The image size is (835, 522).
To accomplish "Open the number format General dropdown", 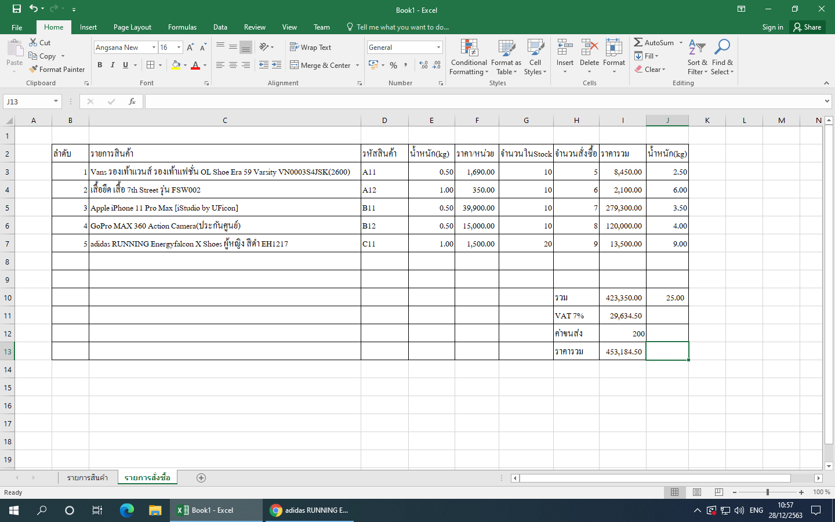I will [x=438, y=48].
